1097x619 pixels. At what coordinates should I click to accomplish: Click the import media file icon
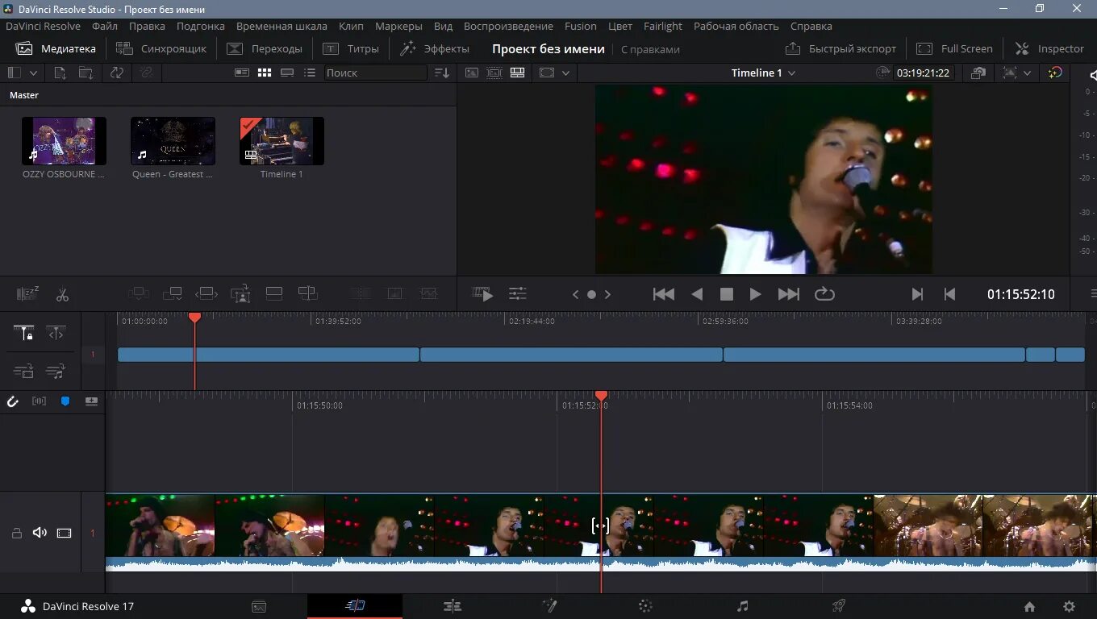(x=60, y=73)
